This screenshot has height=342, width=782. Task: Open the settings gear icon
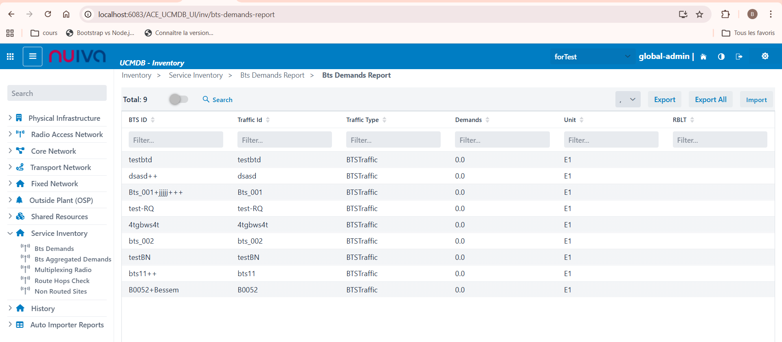(765, 56)
